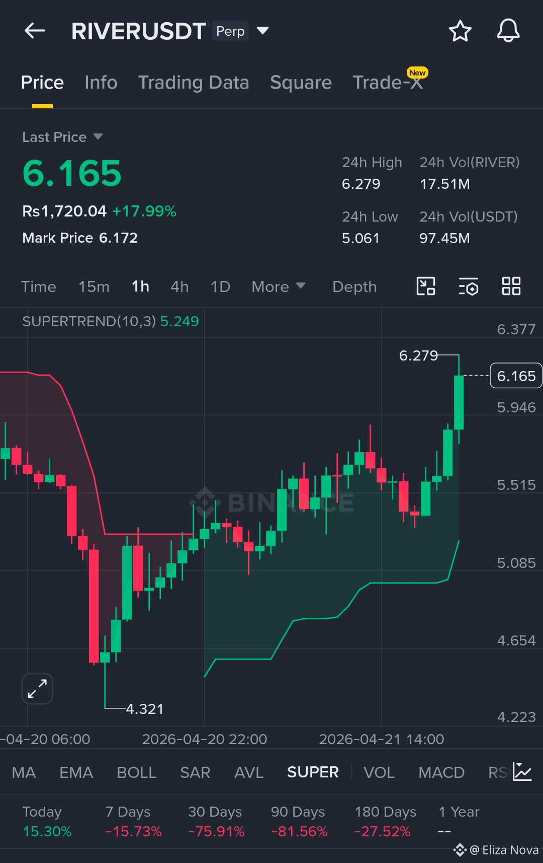Expand the More timeframes dropdown
This screenshot has height=863, width=543.
click(279, 286)
